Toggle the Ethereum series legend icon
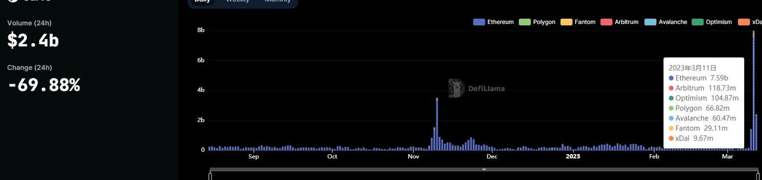This screenshot has height=180, width=762. click(479, 22)
